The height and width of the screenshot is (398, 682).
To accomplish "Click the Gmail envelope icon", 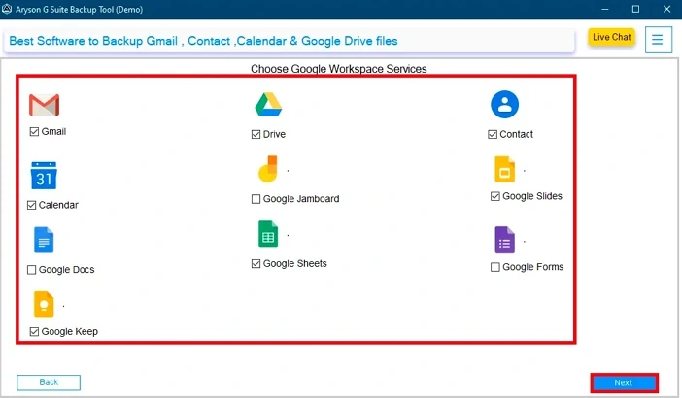I will [45, 105].
